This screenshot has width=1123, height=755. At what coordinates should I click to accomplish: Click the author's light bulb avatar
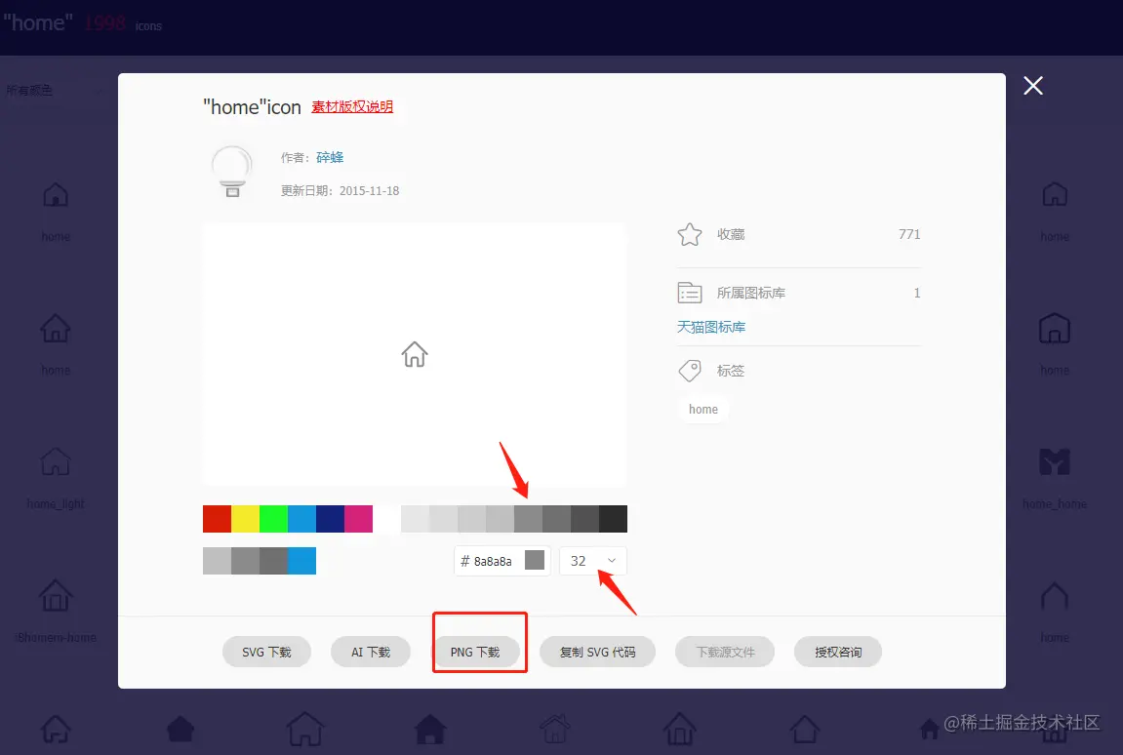[x=231, y=172]
